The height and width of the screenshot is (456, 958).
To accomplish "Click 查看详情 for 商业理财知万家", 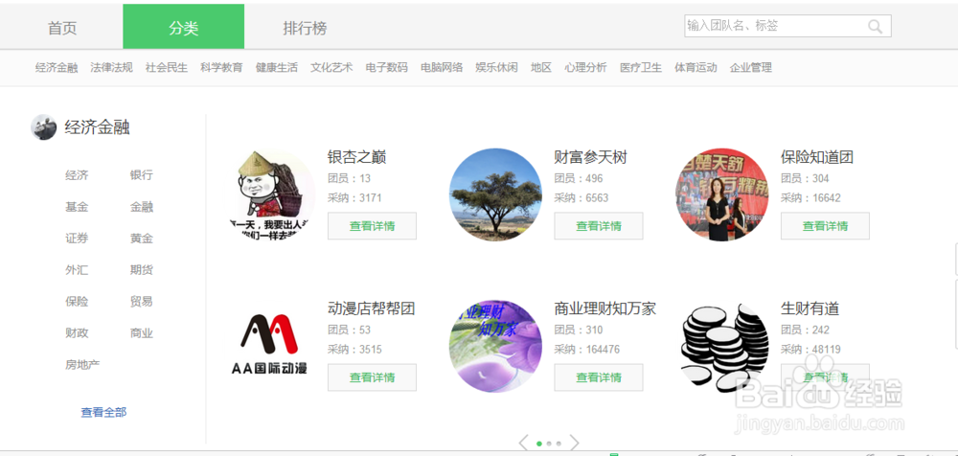I will [599, 377].
